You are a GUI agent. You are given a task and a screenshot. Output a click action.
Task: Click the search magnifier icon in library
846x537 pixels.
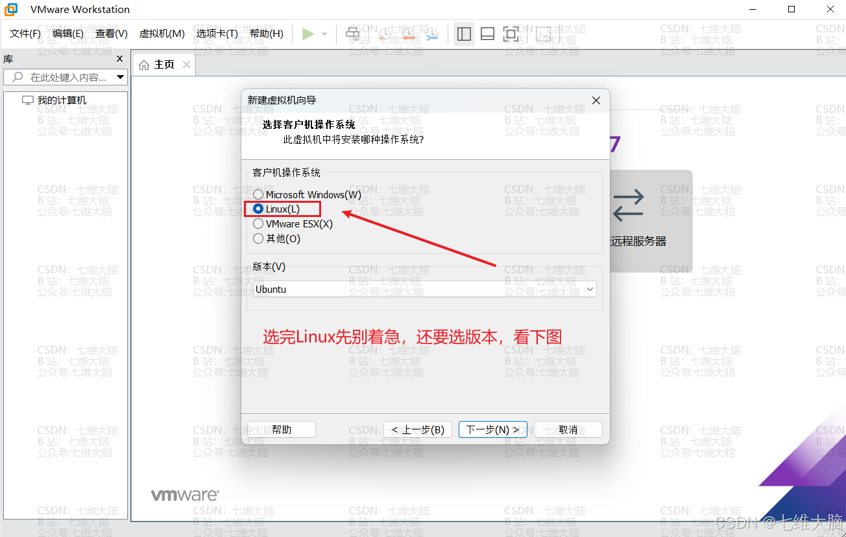[x=18, y=77]
